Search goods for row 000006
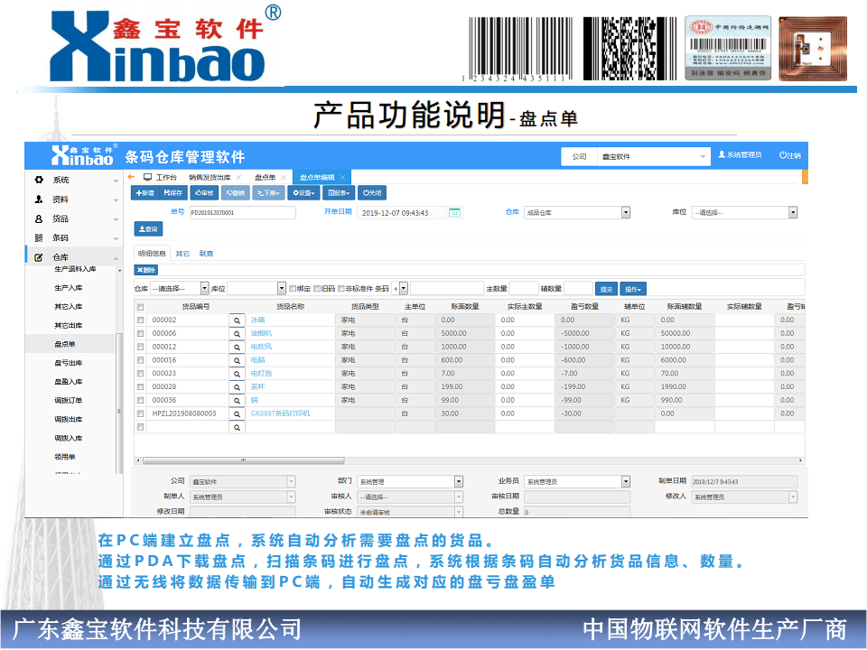867x650 pixels. tap(237, 334)
